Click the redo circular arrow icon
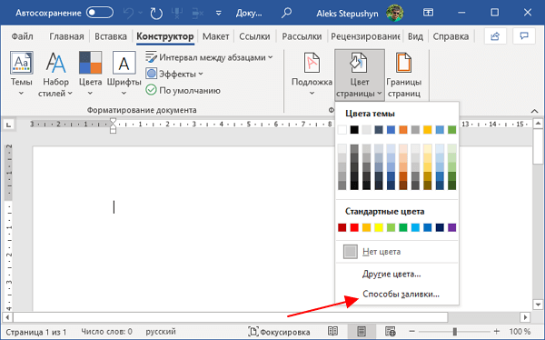 [156, 14]
